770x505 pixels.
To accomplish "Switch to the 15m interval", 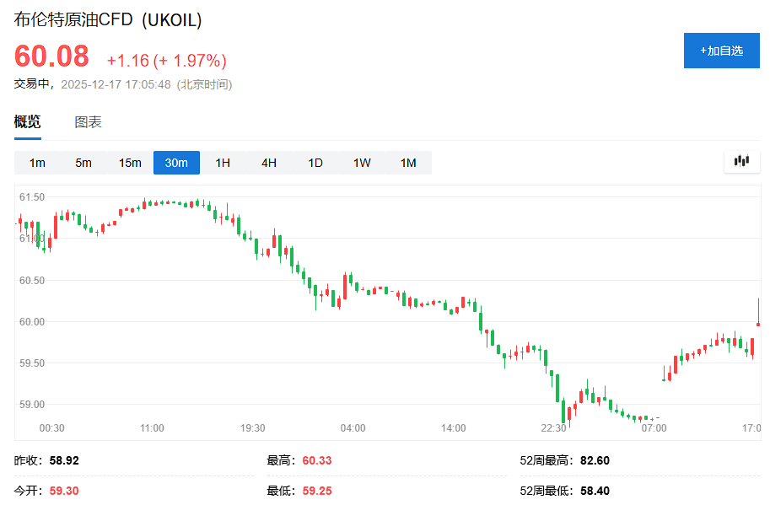I will [129, 162].
